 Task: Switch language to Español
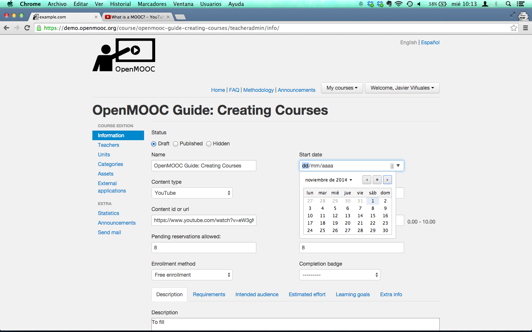[x=430, y=42]
